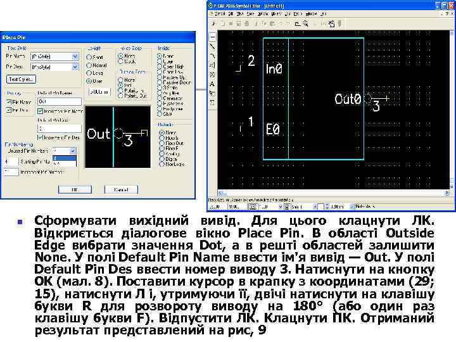Screen dimensions: 456x342
Task: Select Passive Down in Inside group
Action: click(x=160, y=82)
